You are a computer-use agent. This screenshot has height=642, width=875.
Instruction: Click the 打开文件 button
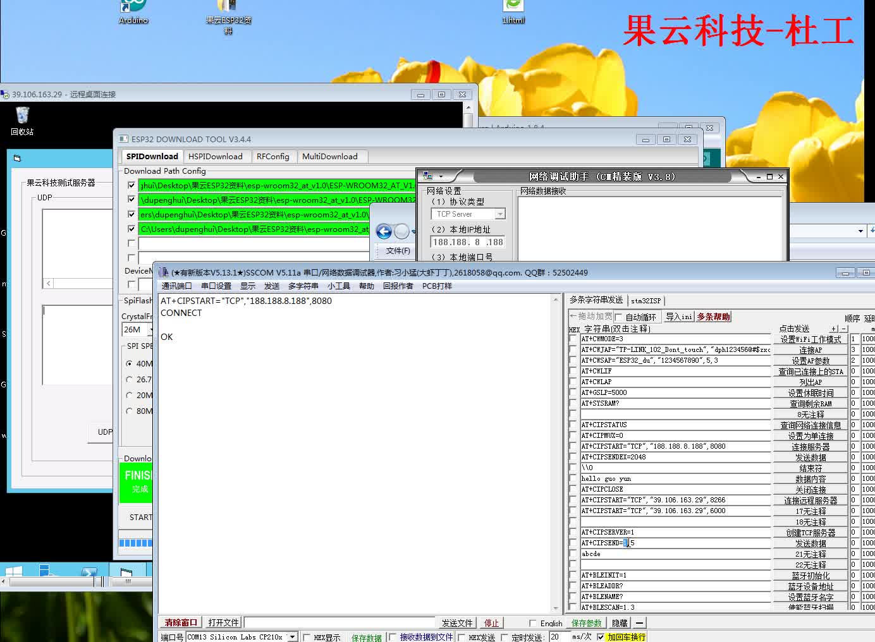point(223,622)
